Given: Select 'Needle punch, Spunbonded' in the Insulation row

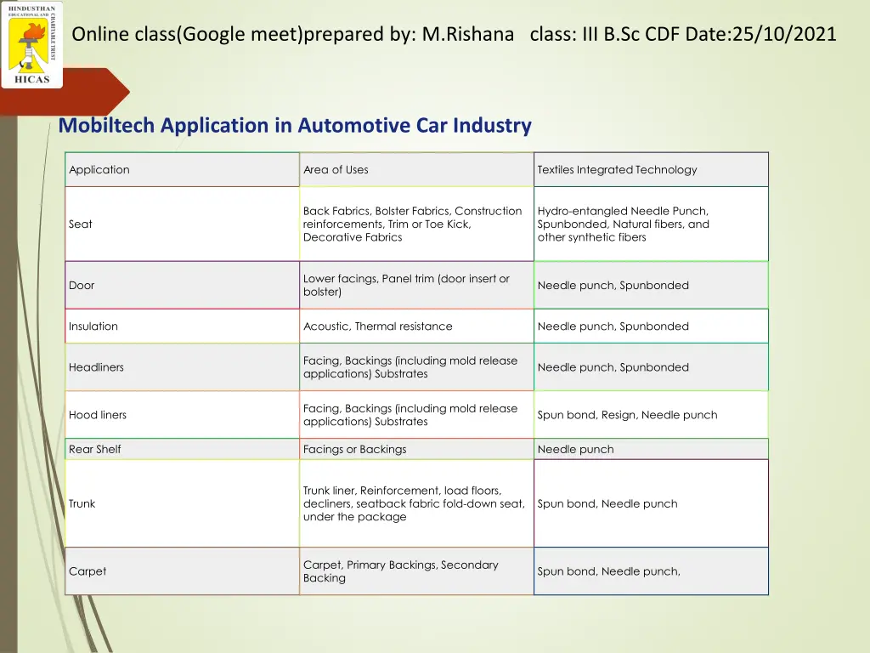Looking at the screenshot, I should point(651,326).
